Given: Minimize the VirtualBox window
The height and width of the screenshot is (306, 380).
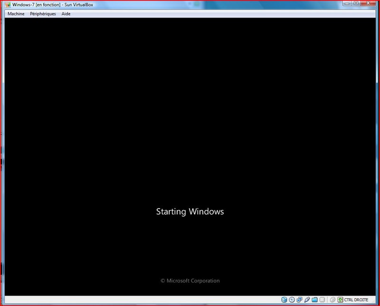Looking at the screenshot, I should (x=347, y=3).
